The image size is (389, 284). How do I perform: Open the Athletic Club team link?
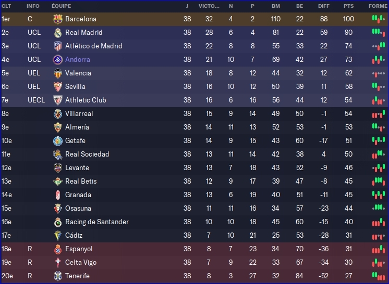86,100
